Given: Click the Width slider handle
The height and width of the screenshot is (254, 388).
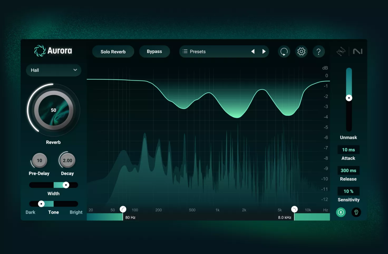Looking at the screenshot, I should click(x=66, y=185).
